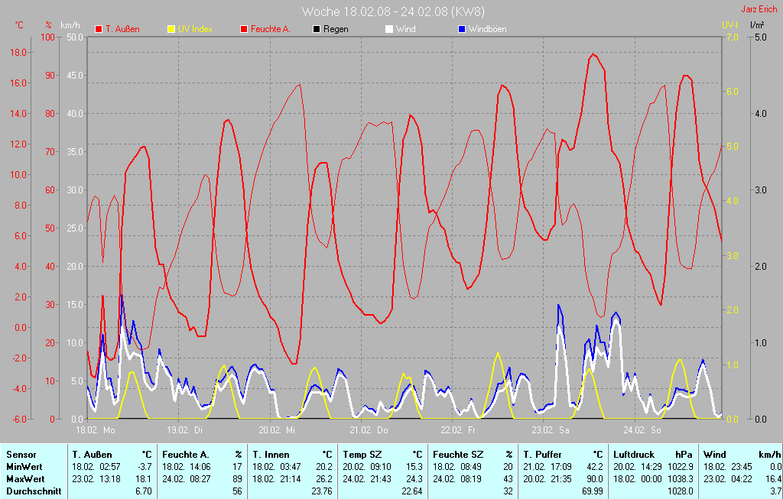
Task: Select the Feuchte A. legend label
Action: coord(270,30)
